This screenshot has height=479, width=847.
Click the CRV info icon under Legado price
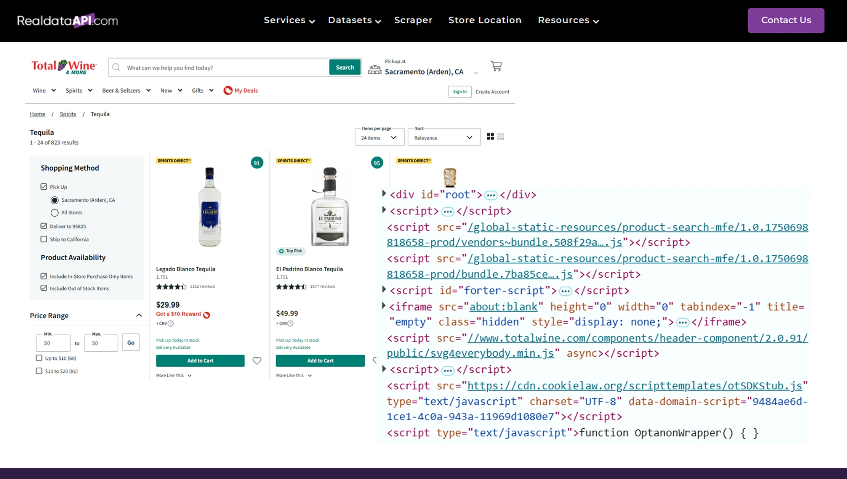pyautogui.click(x=171, y=324)
